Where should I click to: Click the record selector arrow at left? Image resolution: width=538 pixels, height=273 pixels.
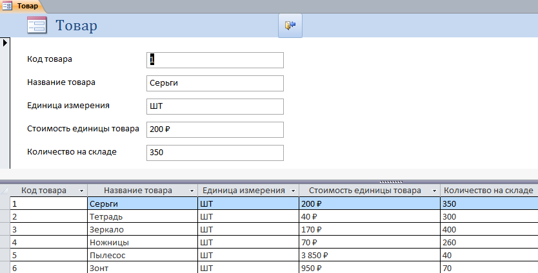[5, 43]
